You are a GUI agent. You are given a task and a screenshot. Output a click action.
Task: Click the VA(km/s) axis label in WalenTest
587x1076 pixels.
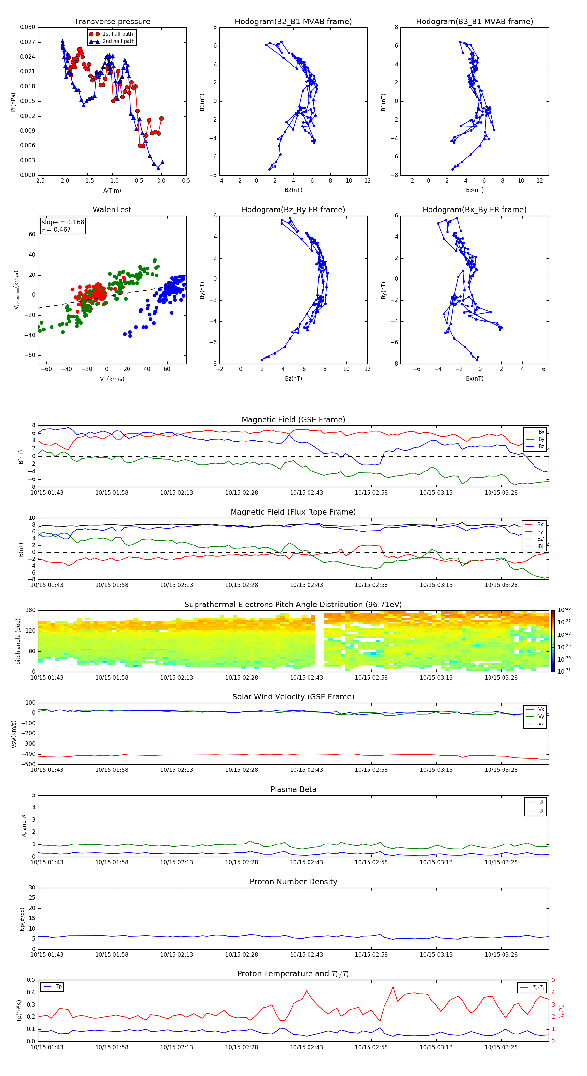tap(112, 379)
